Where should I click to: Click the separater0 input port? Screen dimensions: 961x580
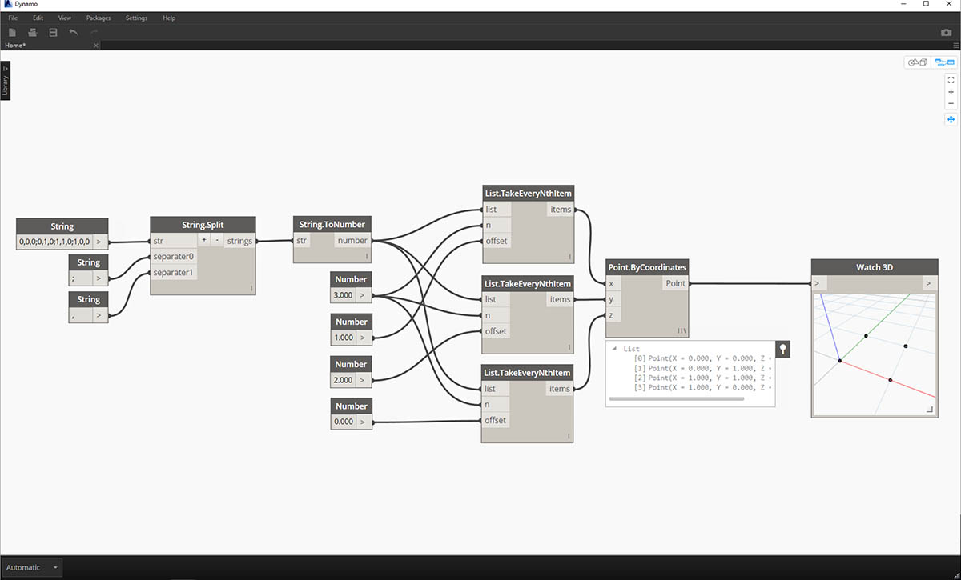(x=173, y=257)
